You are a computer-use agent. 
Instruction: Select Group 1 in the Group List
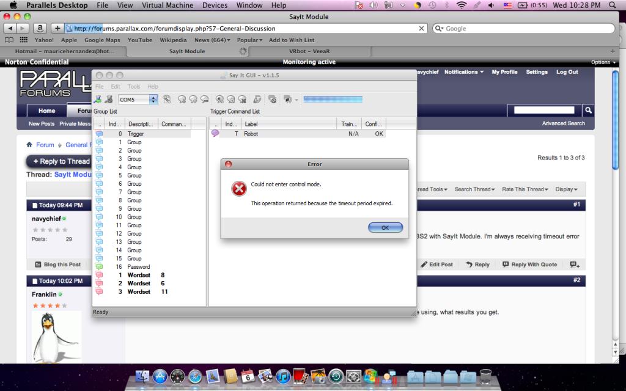pos(142,142)
